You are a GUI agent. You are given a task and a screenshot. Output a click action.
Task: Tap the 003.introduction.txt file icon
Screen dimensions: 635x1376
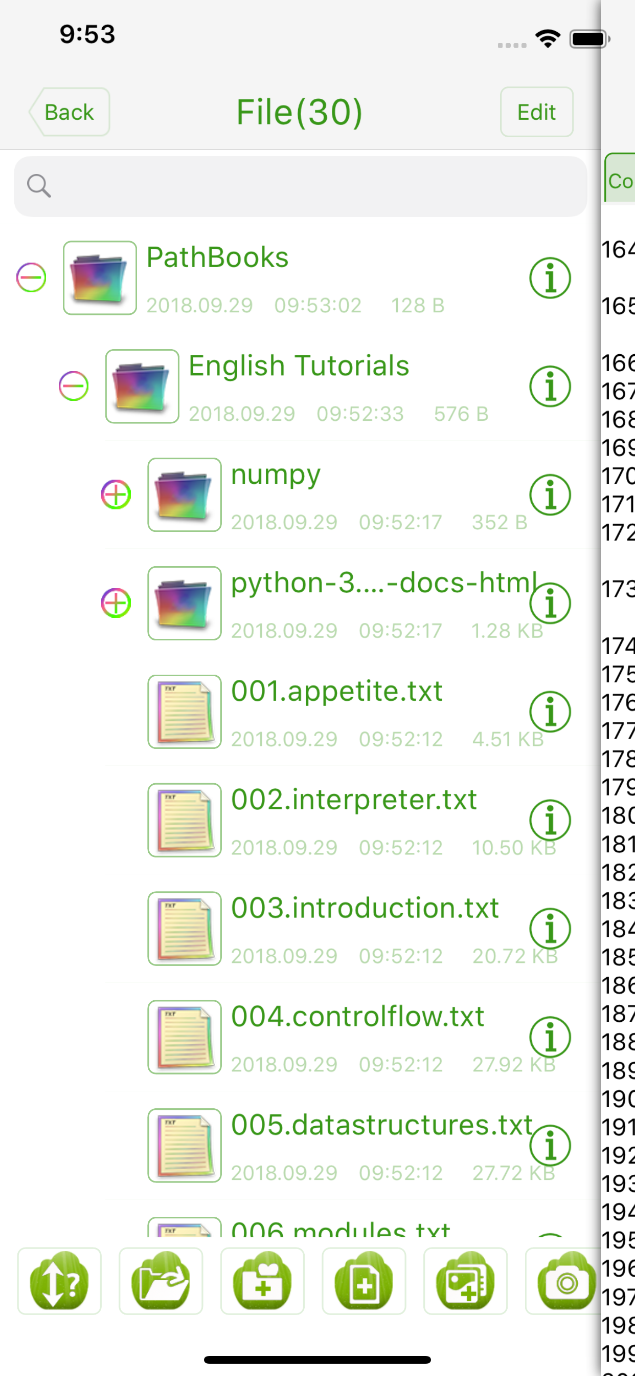point(185,929)
